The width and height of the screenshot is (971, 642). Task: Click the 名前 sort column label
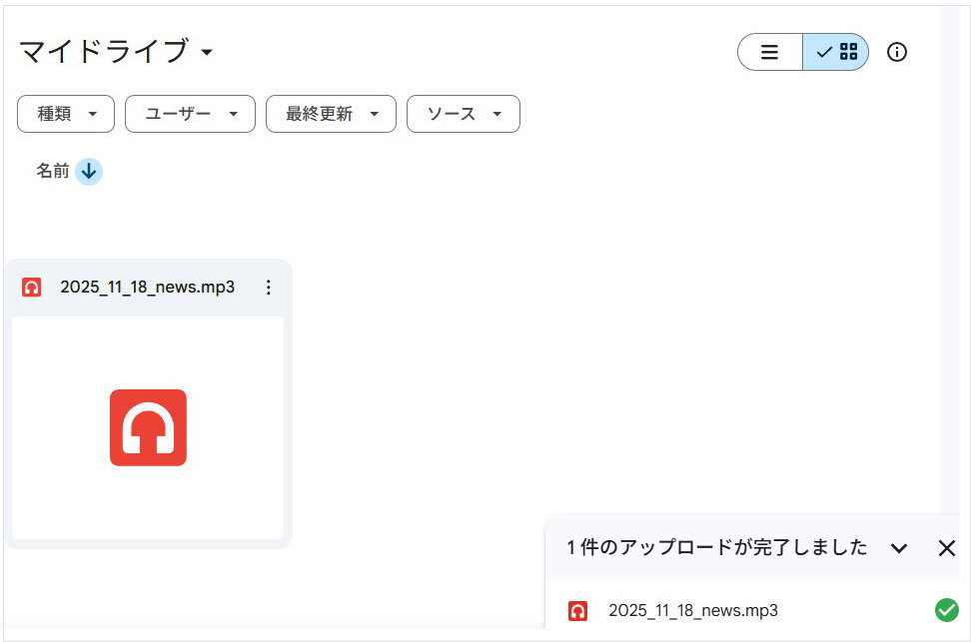click(53, 172)
